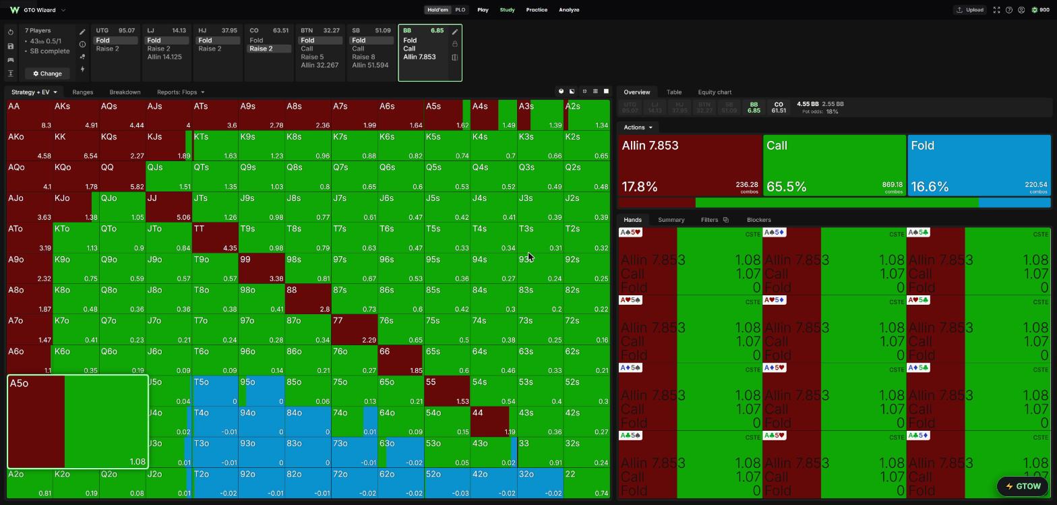The width and height of the screenshot is (1057, 505).
Task: Select Raise 2 in the UTG action card
Action: point(107,49)
